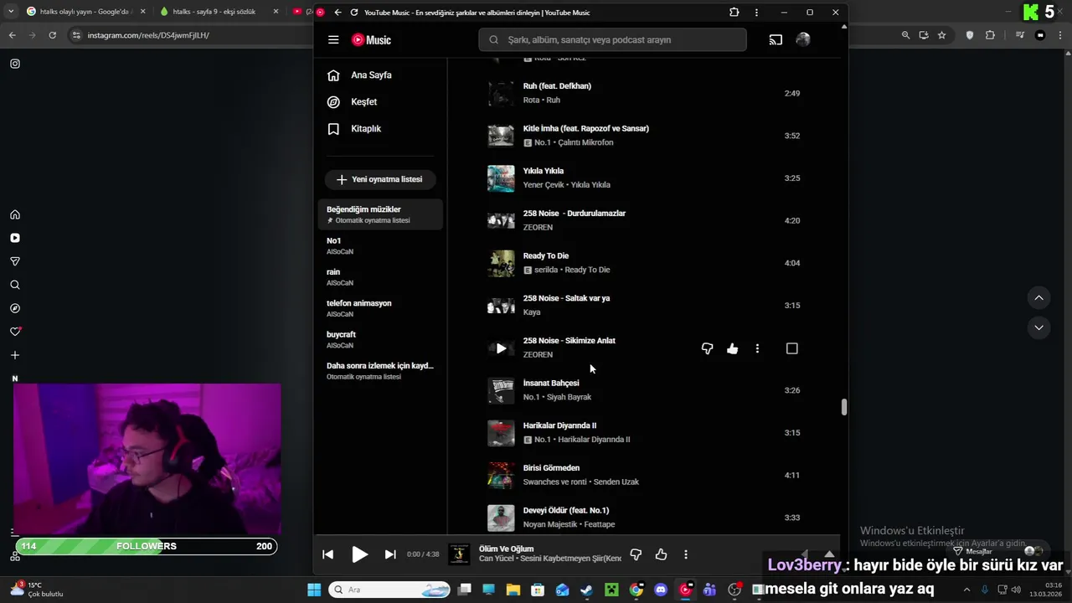This screenshot has height=603, width=1072.
Task: Open Noyan Majestik artist link
Action: point(550,524)
